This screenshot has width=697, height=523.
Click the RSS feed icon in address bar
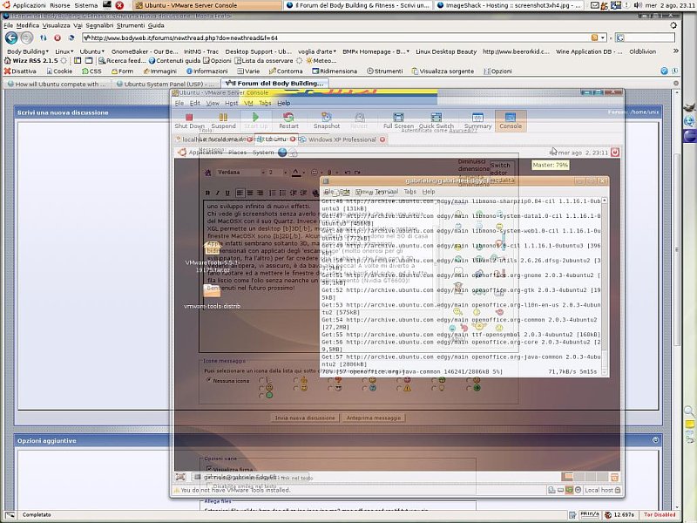[x=594, y=37]
